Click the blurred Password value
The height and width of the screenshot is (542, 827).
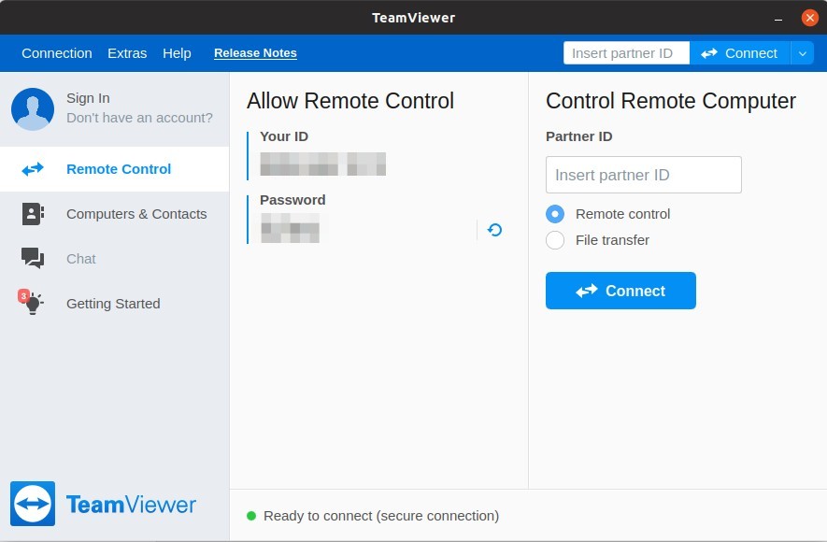[290, 228]
